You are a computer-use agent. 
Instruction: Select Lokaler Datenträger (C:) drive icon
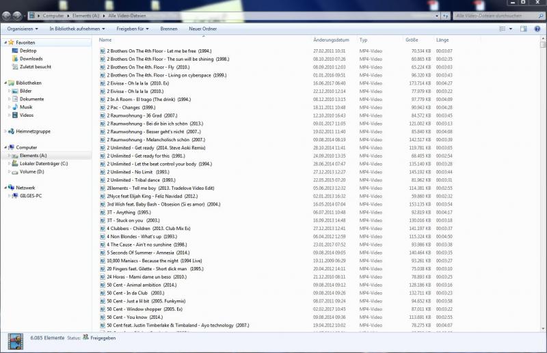pos(14,164)
